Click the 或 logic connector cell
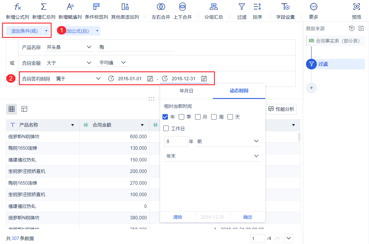 point(12,63)
